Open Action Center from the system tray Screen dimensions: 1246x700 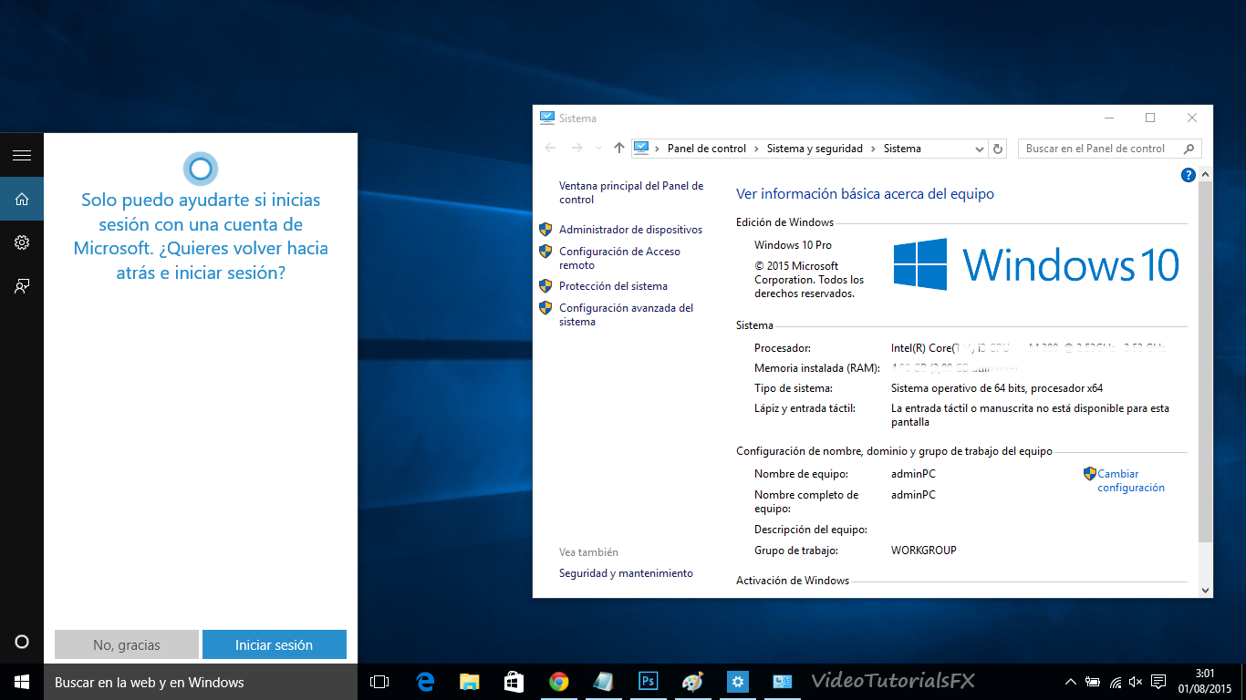point(1158,681)
